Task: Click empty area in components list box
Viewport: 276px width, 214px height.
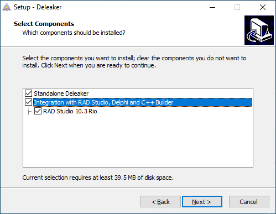Action: pyautogui.click(x=138, y=141)
